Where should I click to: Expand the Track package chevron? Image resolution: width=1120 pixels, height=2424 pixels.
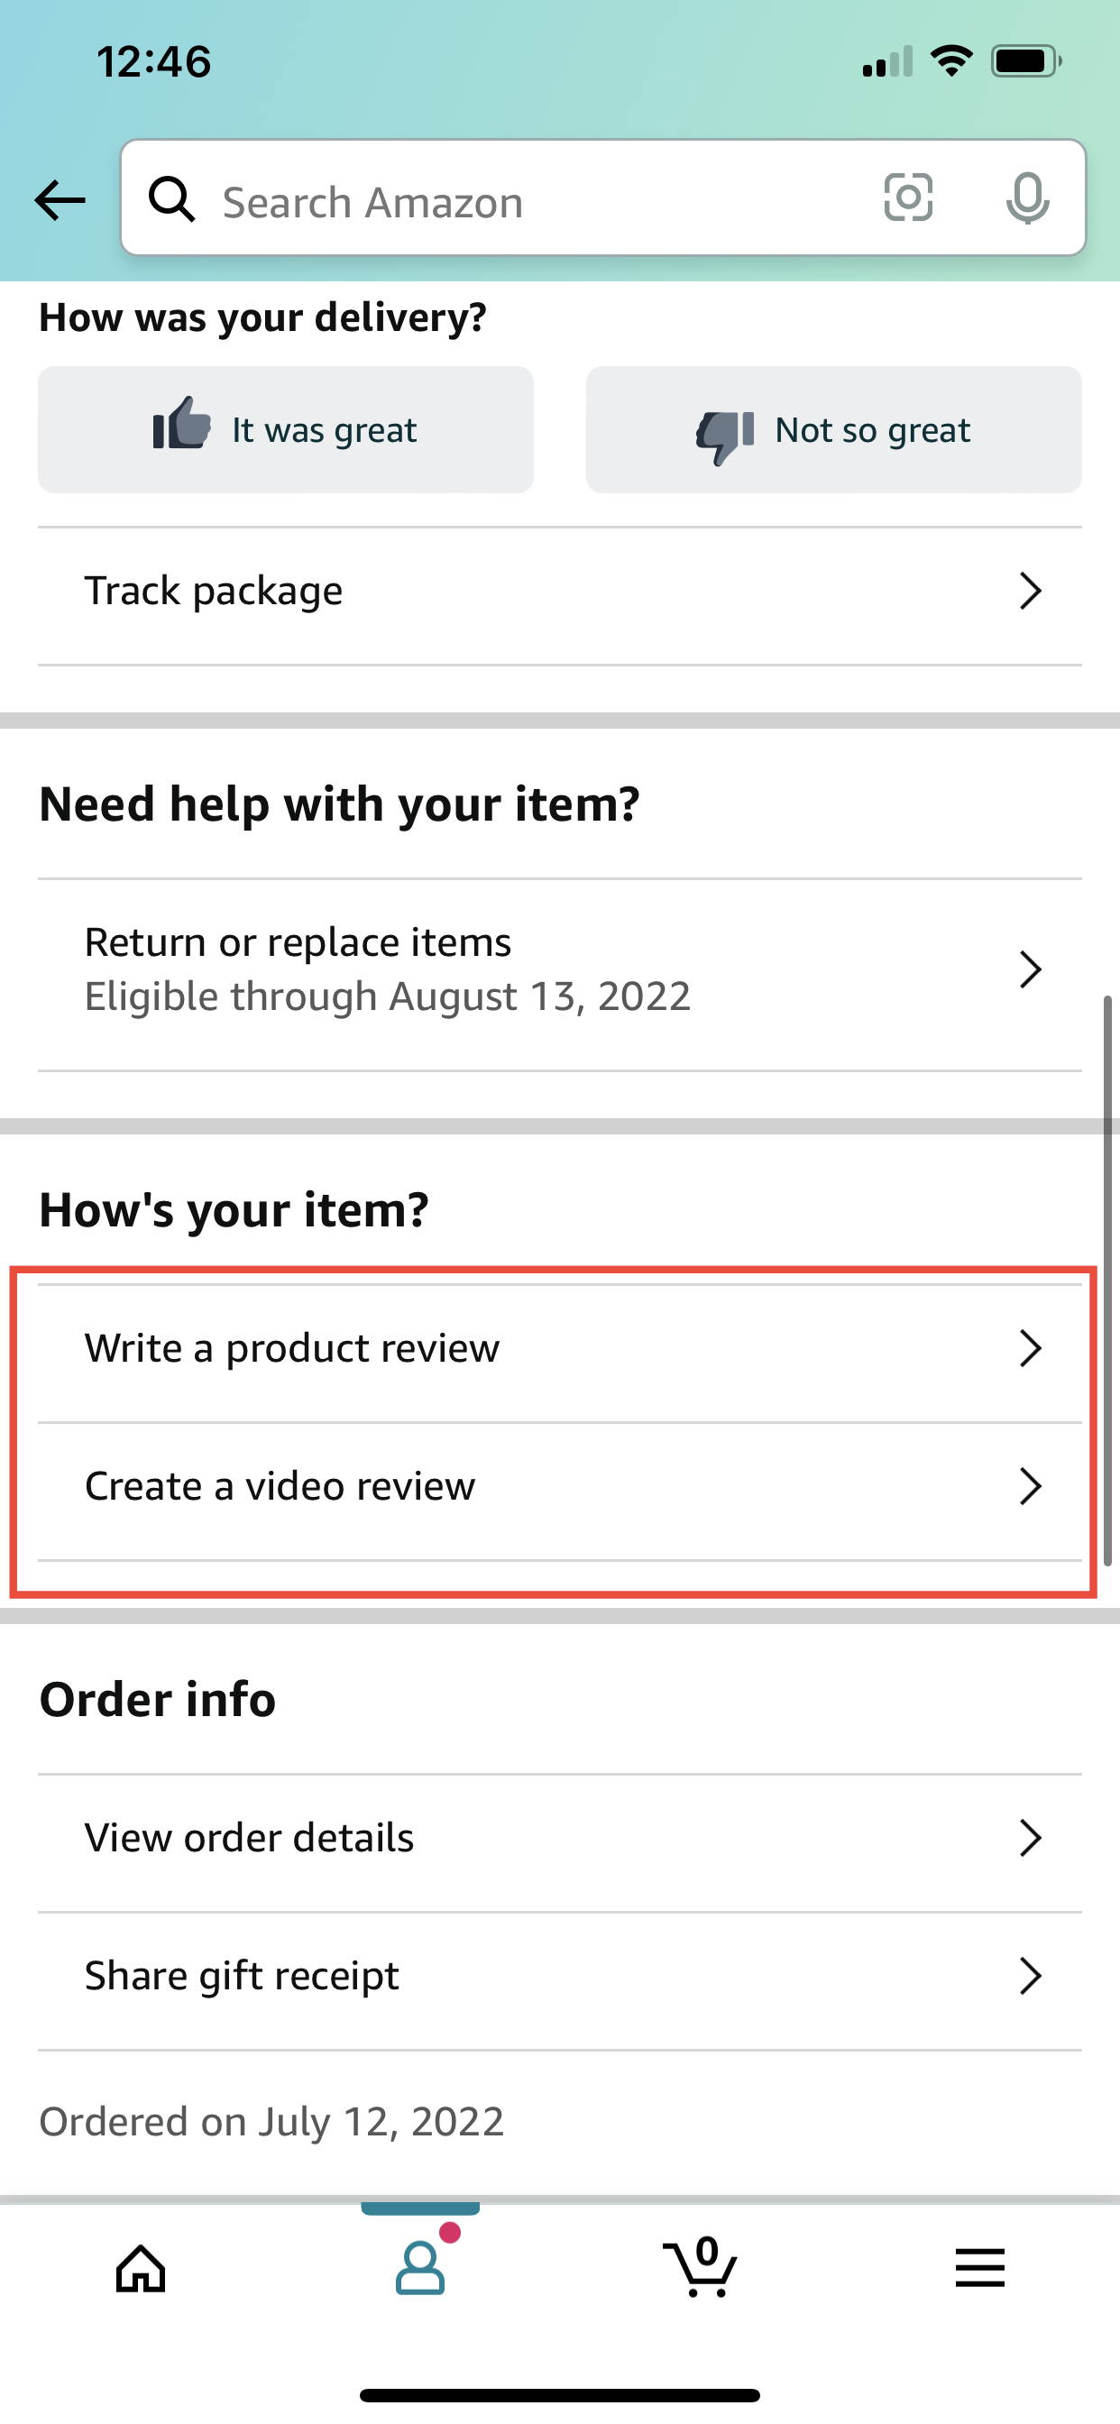1031,591
